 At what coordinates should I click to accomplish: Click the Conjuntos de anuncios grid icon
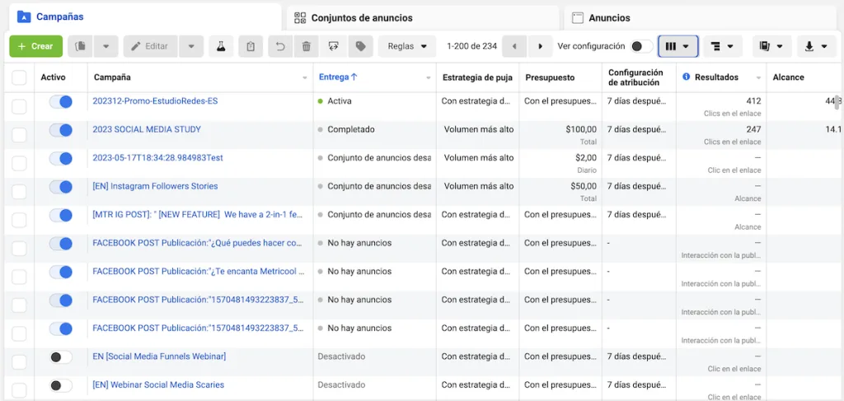[300, 18]
